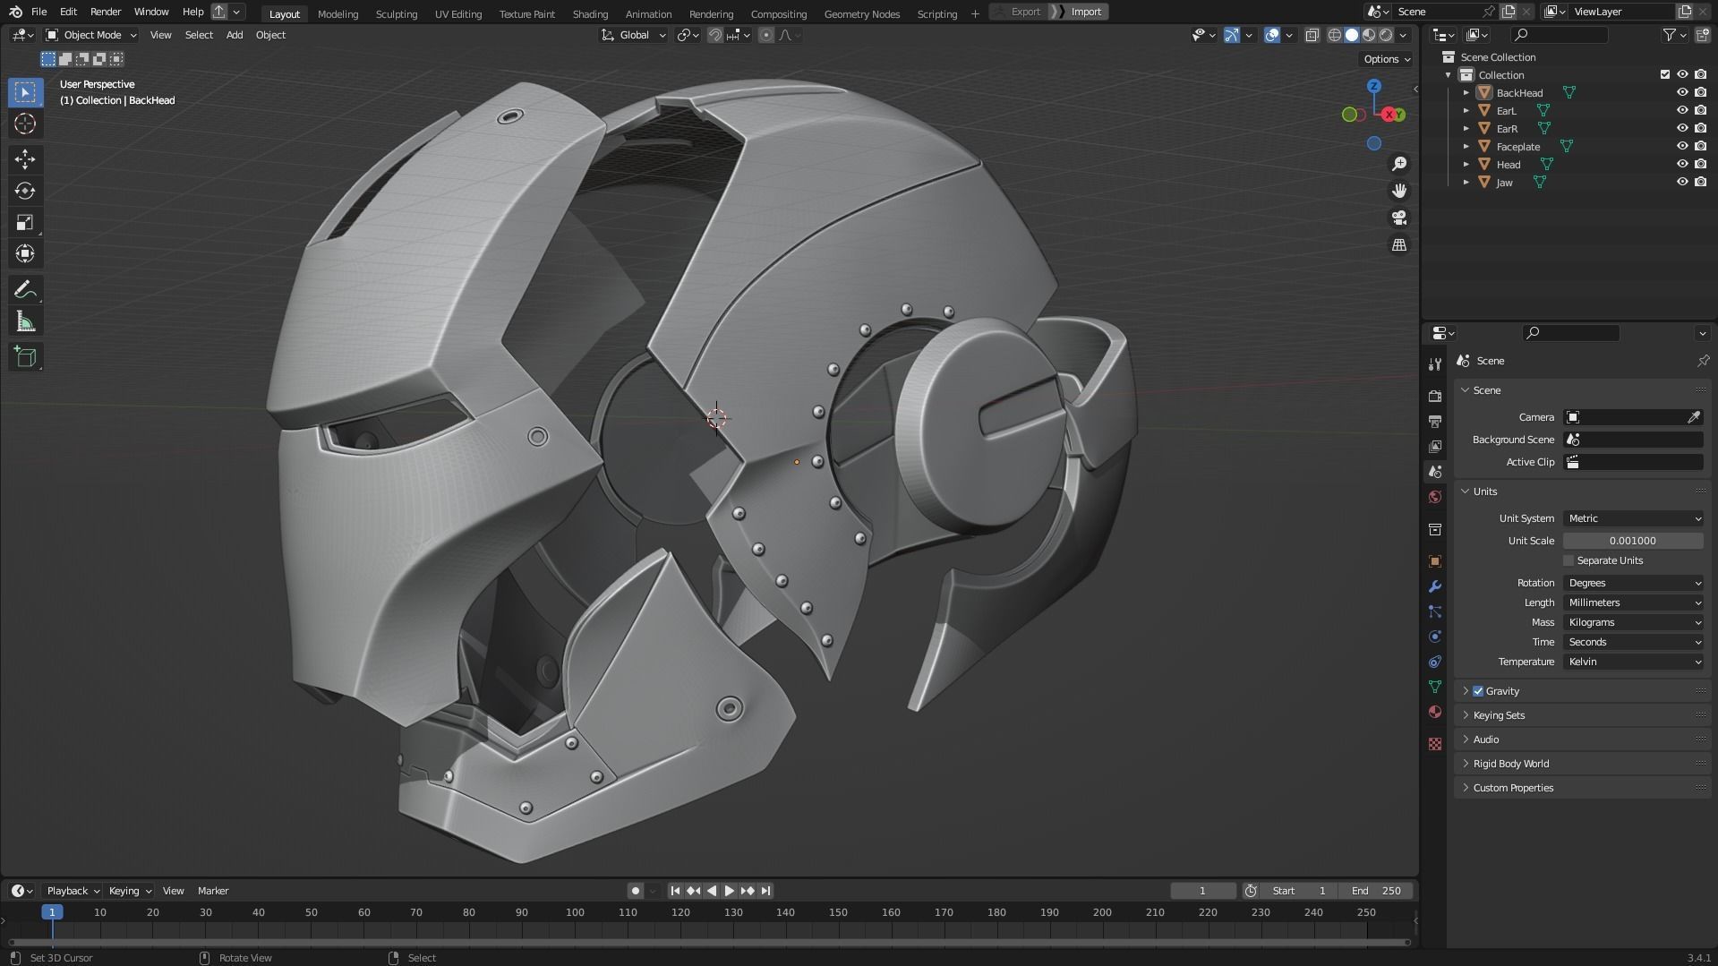This screenshot has width=1718, height=966.
Task: Open the timeline Playback menu
Action: click(73, 891)
